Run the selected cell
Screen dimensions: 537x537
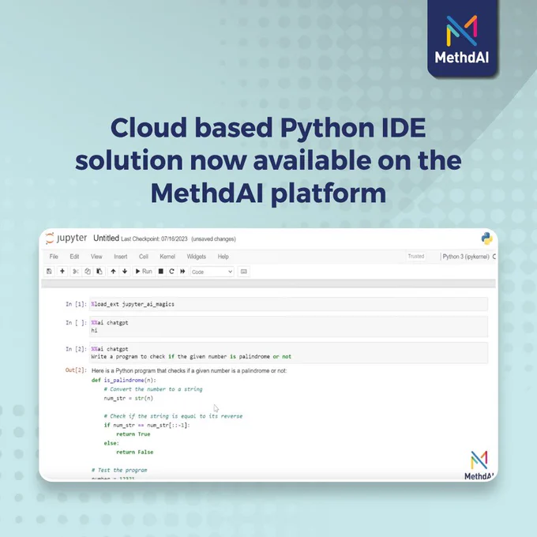pyautogui.click(x=144, y=271)
